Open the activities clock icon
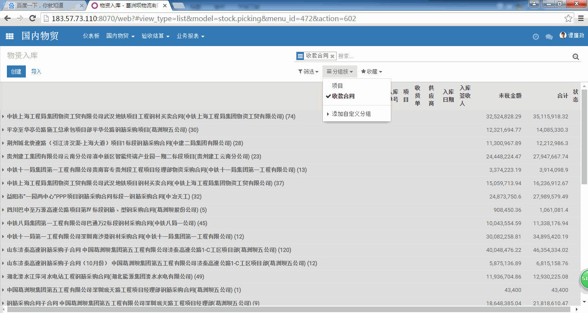This screenshot has height=313, width=588. tap(535, 37)
